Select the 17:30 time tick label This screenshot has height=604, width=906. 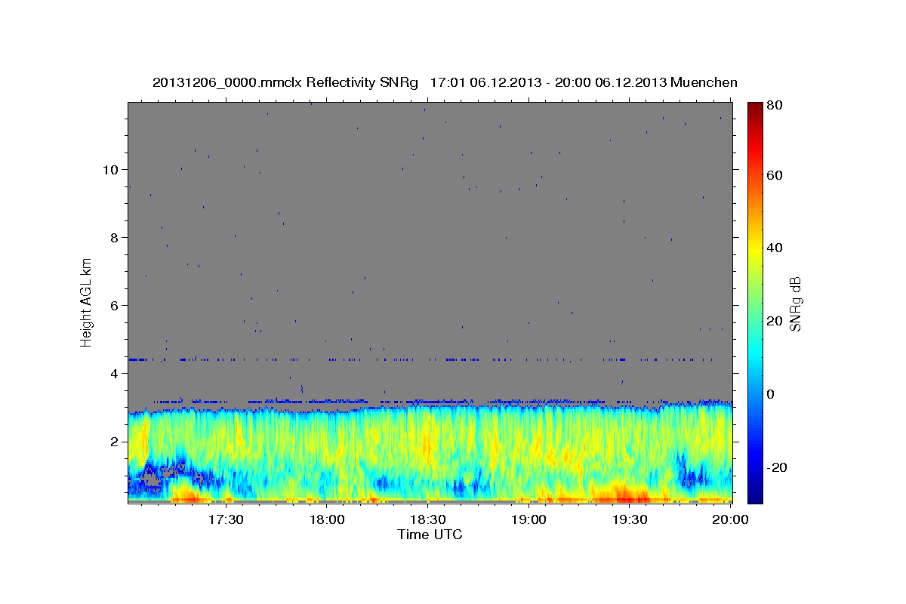coord(226,520)
